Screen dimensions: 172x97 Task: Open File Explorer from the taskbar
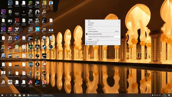15,95
